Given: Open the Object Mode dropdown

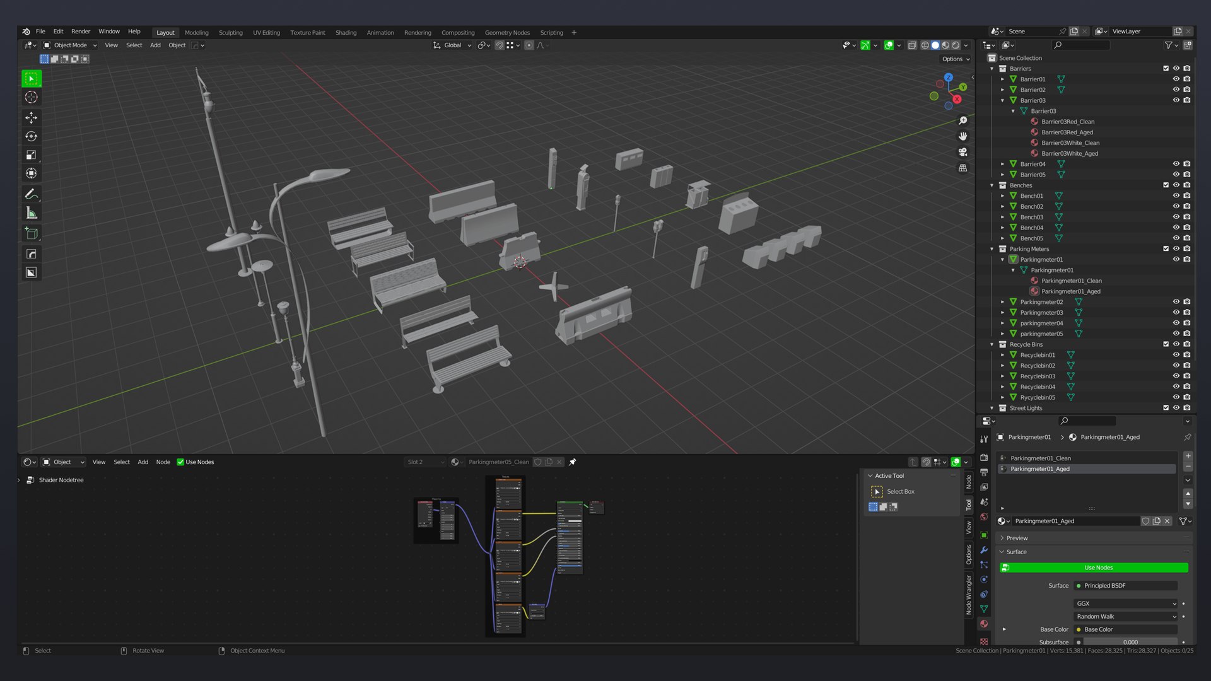Looking at the screenshot, I should (70, 45).
